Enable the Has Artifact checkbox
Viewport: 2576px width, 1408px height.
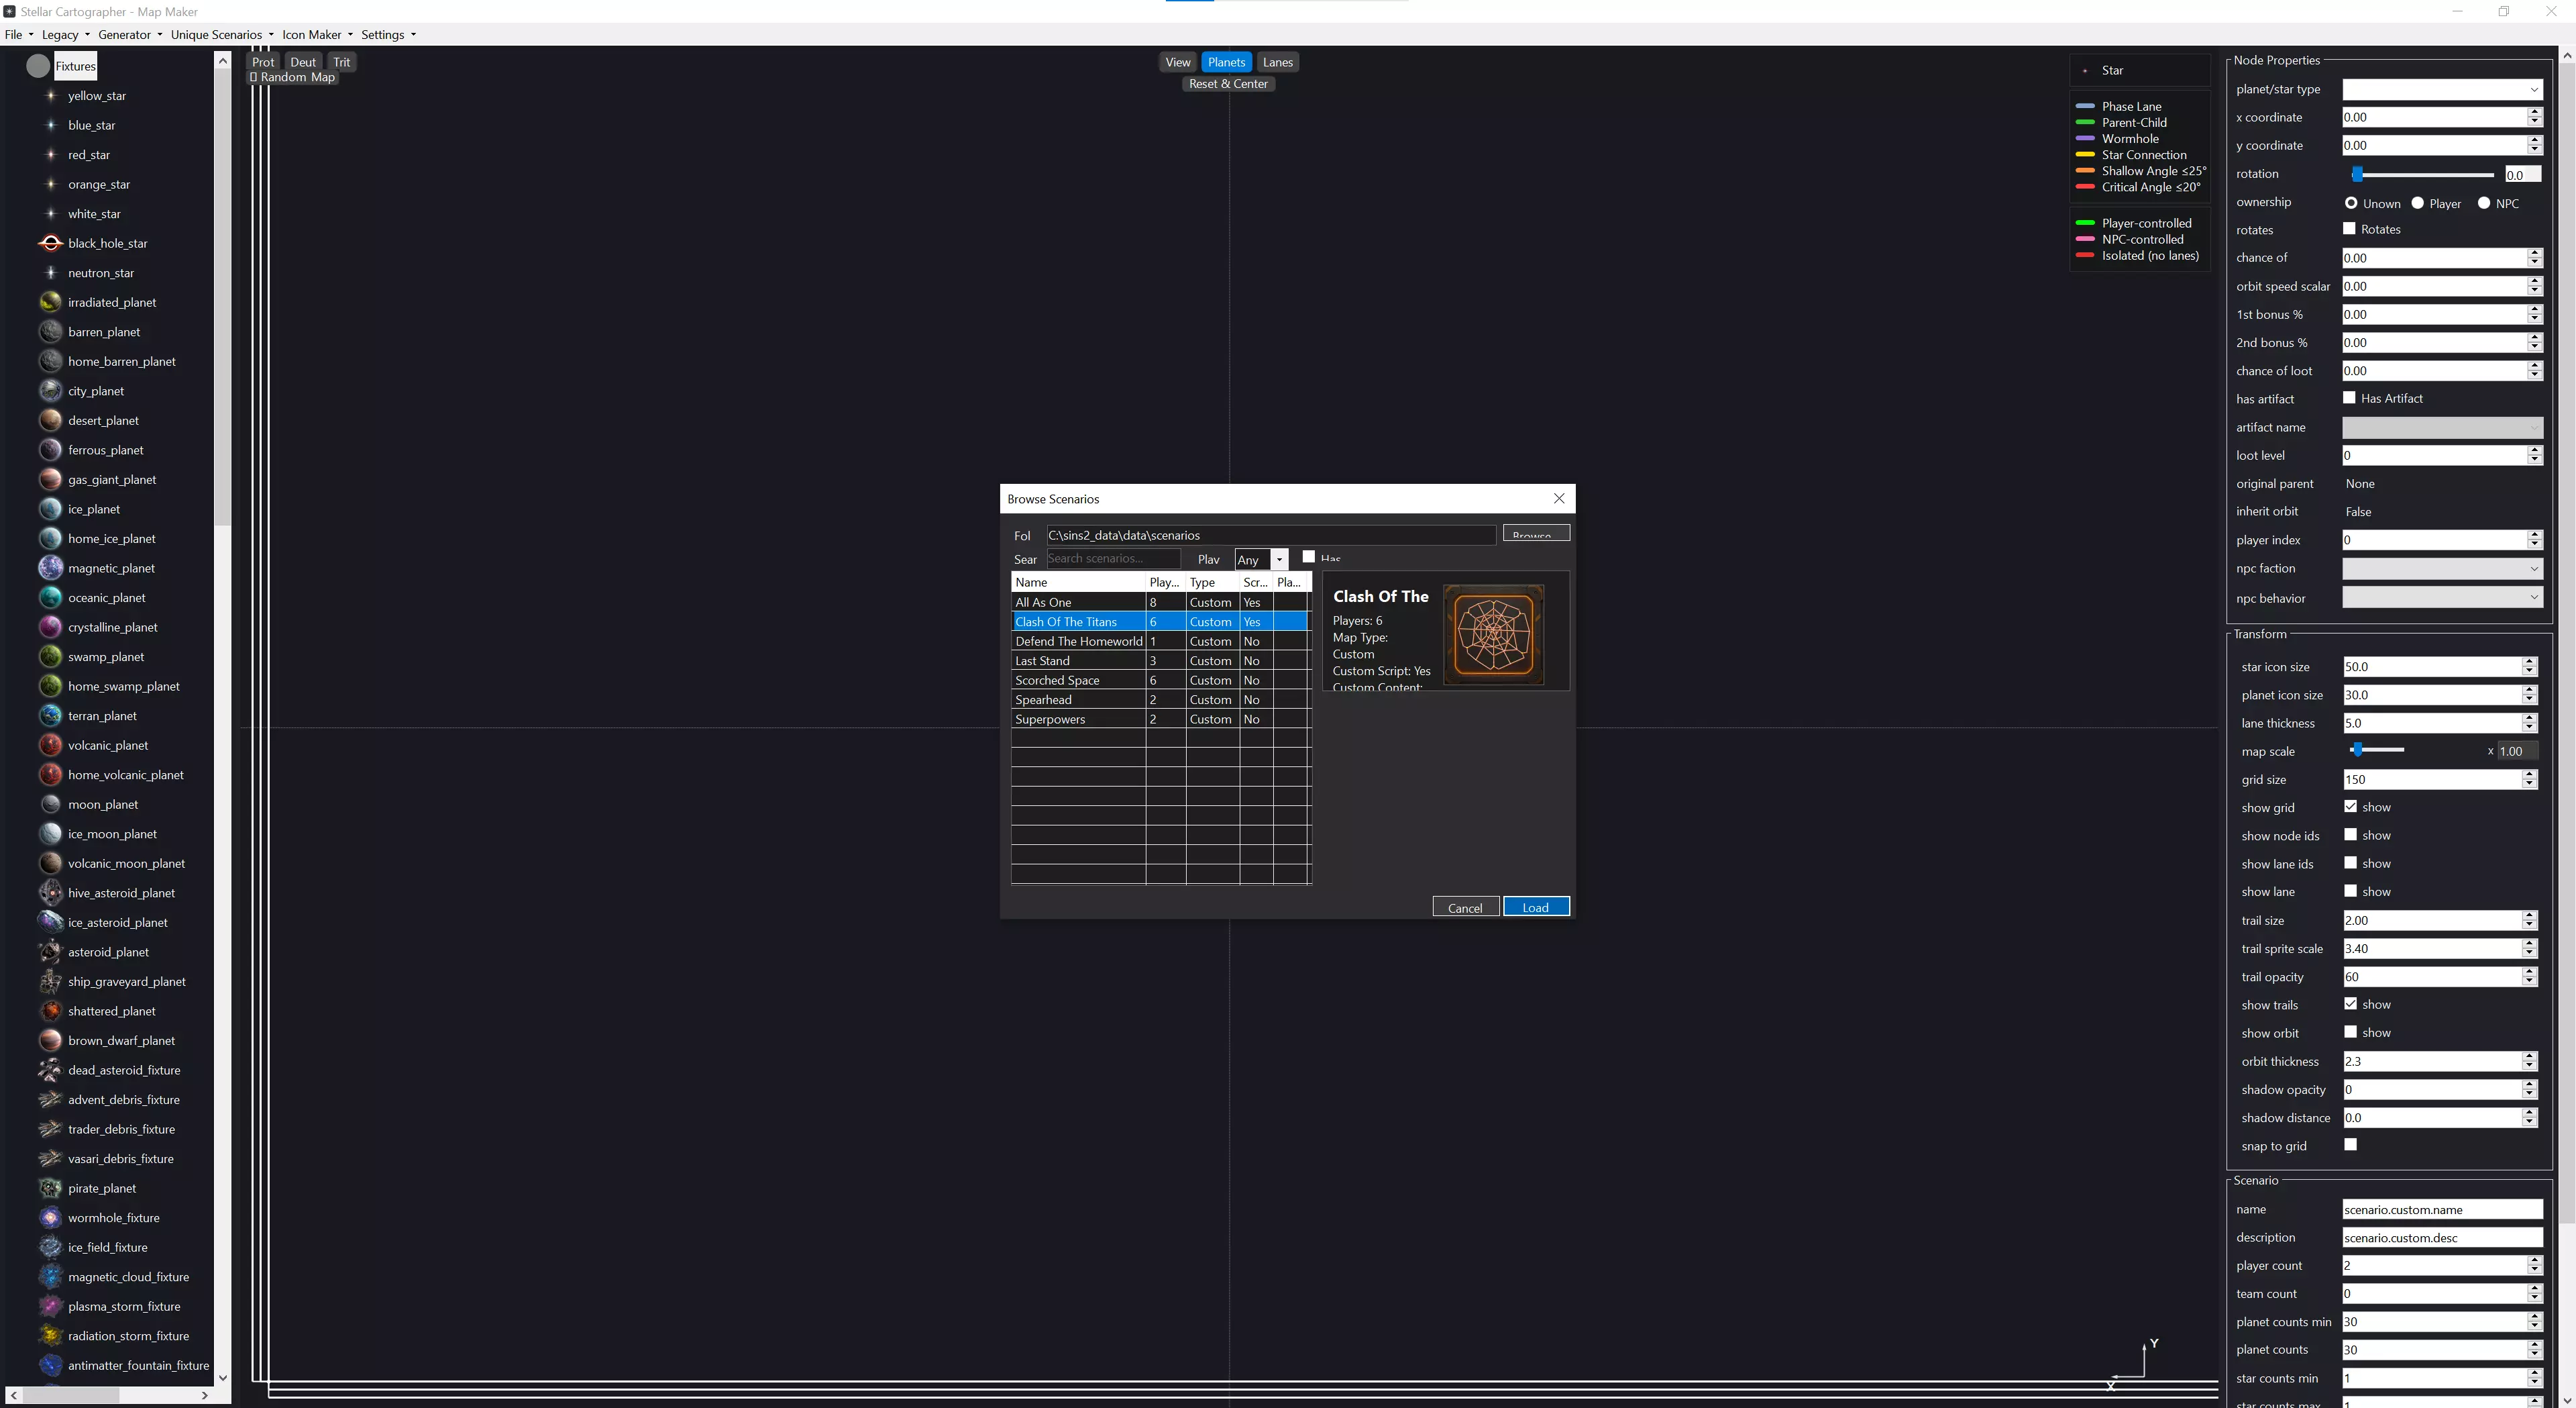2349,398
